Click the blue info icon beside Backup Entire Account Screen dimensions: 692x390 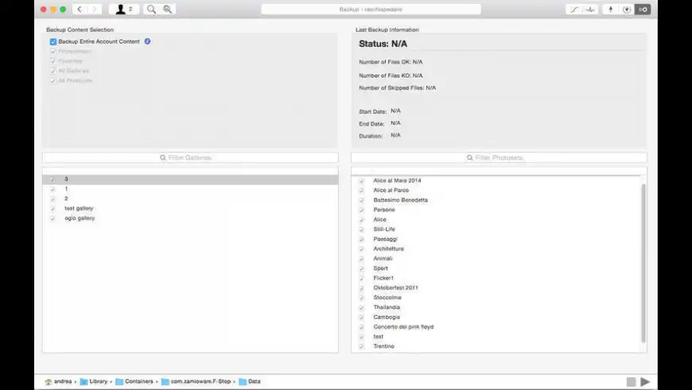(x=147, y=41)
